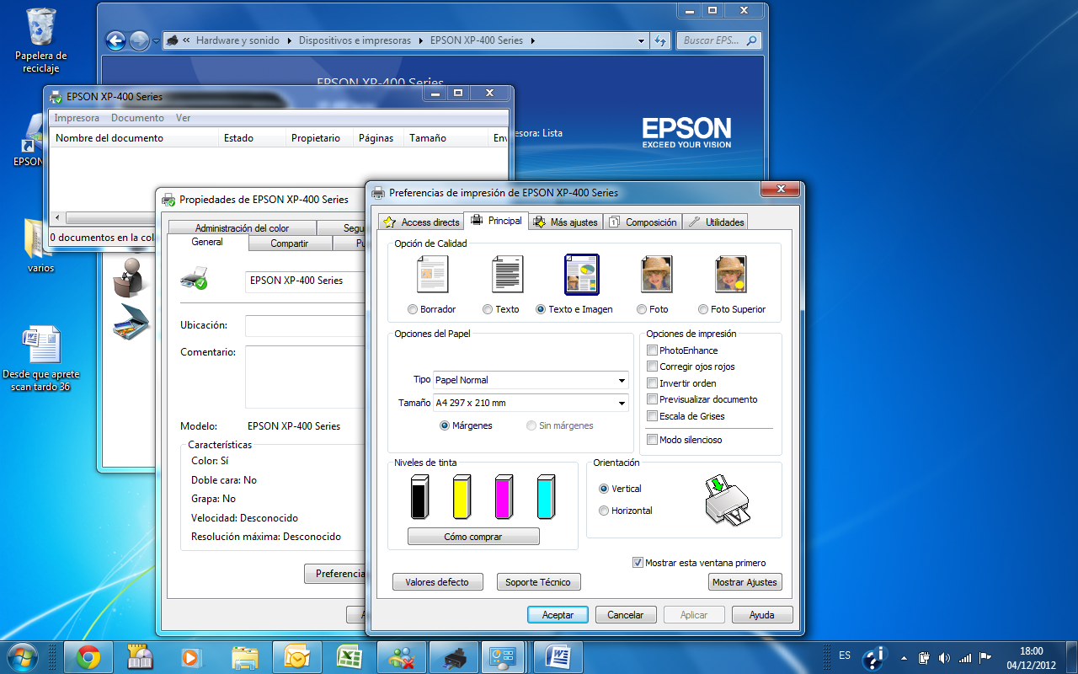
Task: Click the Cómo comprar button
Action: (x=473, y=537)
